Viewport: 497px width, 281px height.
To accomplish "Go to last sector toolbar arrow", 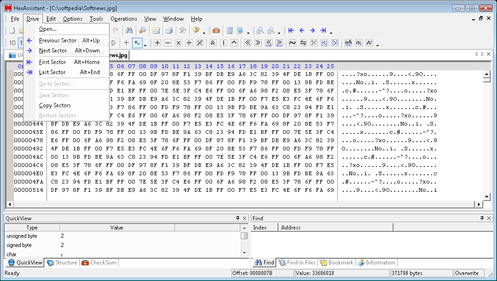I will pos(323,30).
